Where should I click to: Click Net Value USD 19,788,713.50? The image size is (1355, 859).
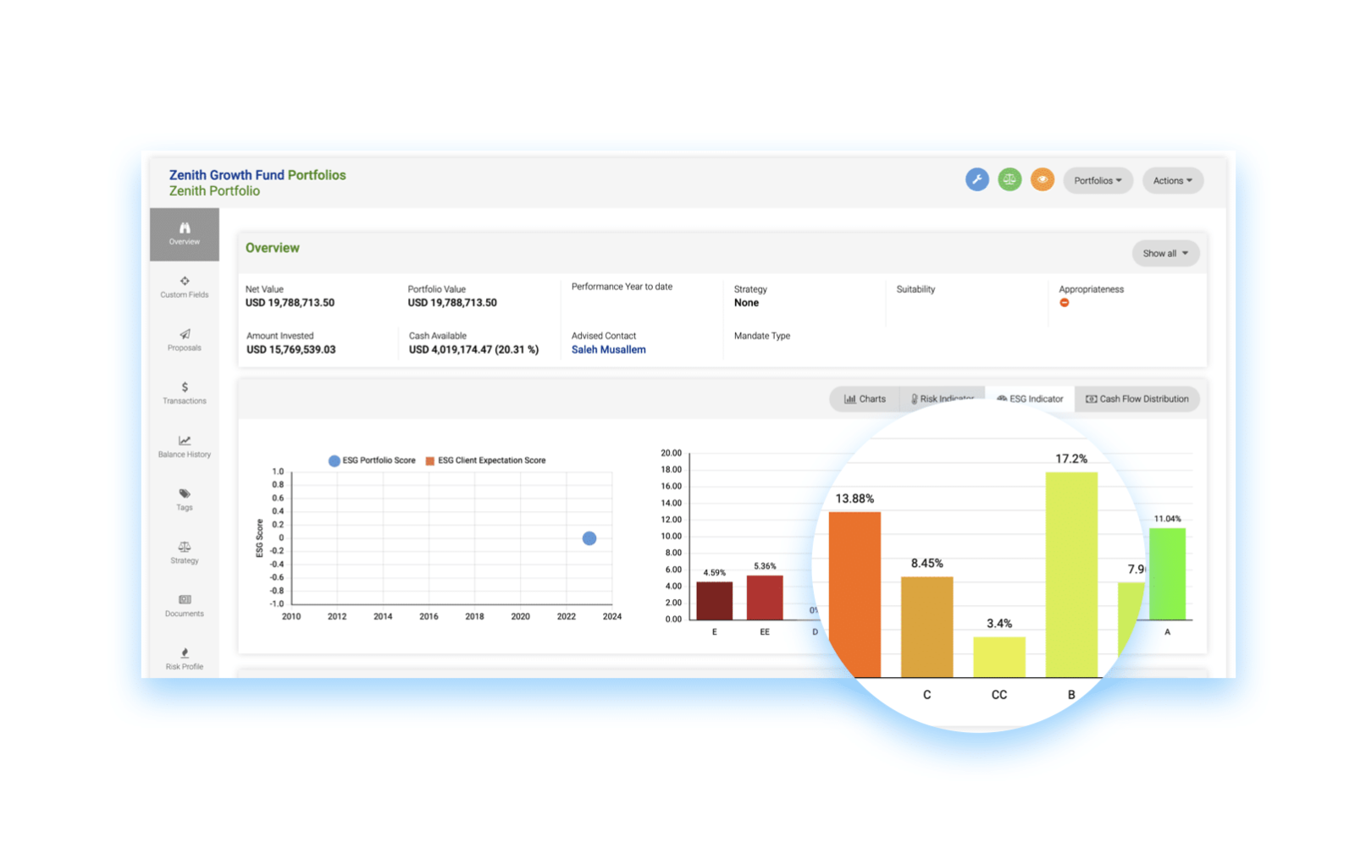(290, 303)
